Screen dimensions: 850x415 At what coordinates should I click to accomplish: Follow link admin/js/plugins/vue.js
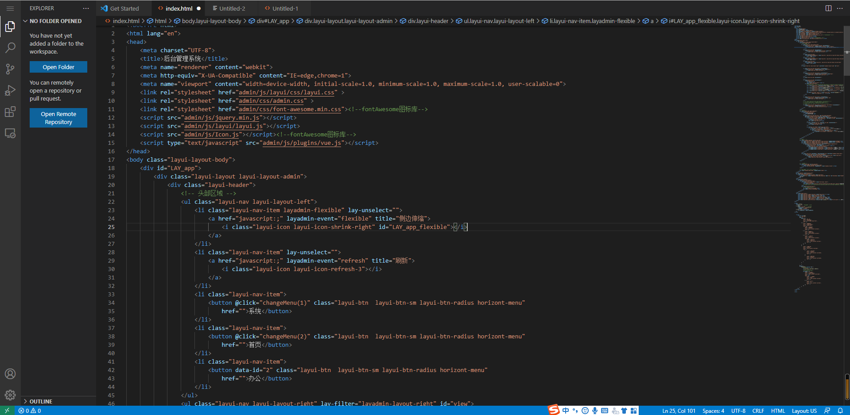(302, 143)
